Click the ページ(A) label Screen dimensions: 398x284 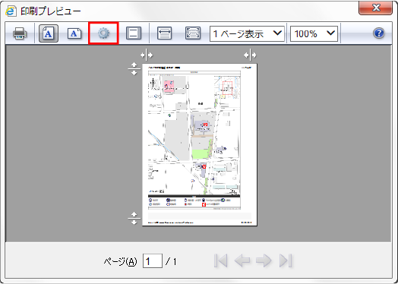[x=120, y=261]
